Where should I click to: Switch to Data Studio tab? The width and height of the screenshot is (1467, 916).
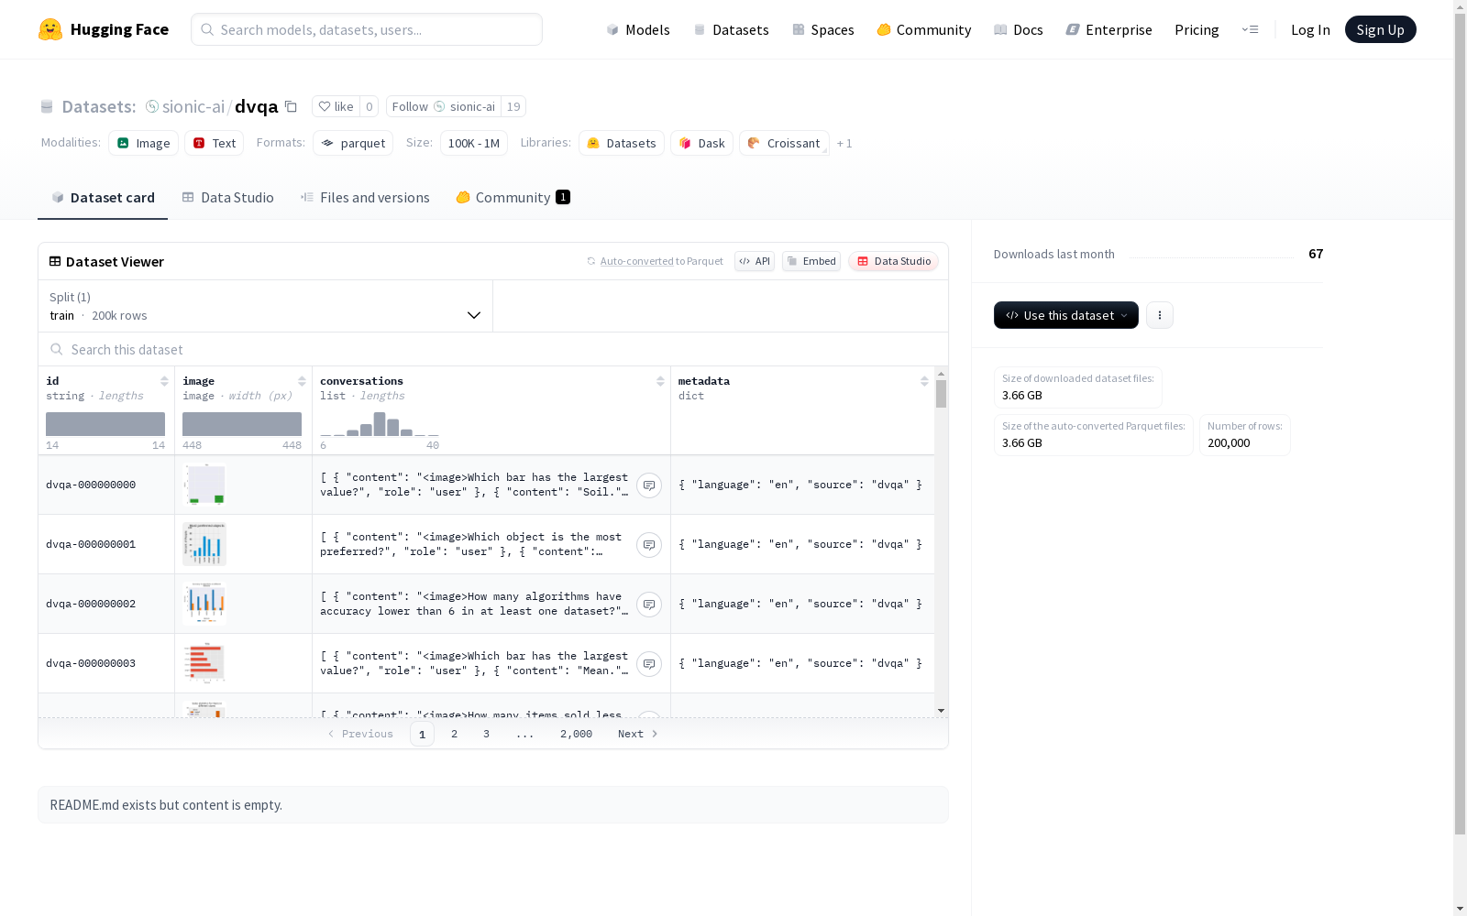pos(227,197)
